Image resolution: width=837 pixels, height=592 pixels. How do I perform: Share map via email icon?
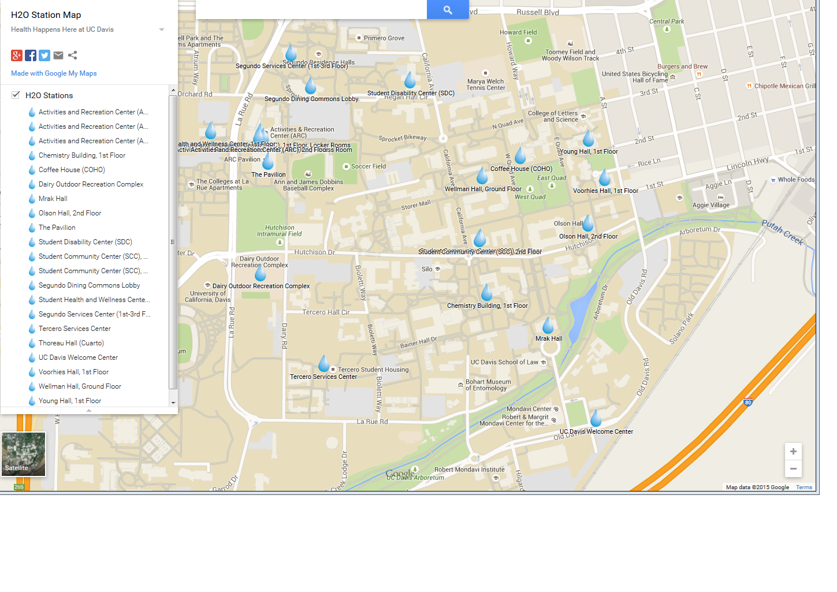pyautogui.click(x=58, y=55)
